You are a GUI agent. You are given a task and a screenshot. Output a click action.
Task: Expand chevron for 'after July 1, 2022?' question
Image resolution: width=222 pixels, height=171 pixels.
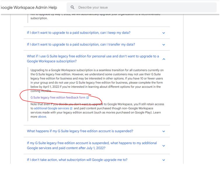pos(164,146)
